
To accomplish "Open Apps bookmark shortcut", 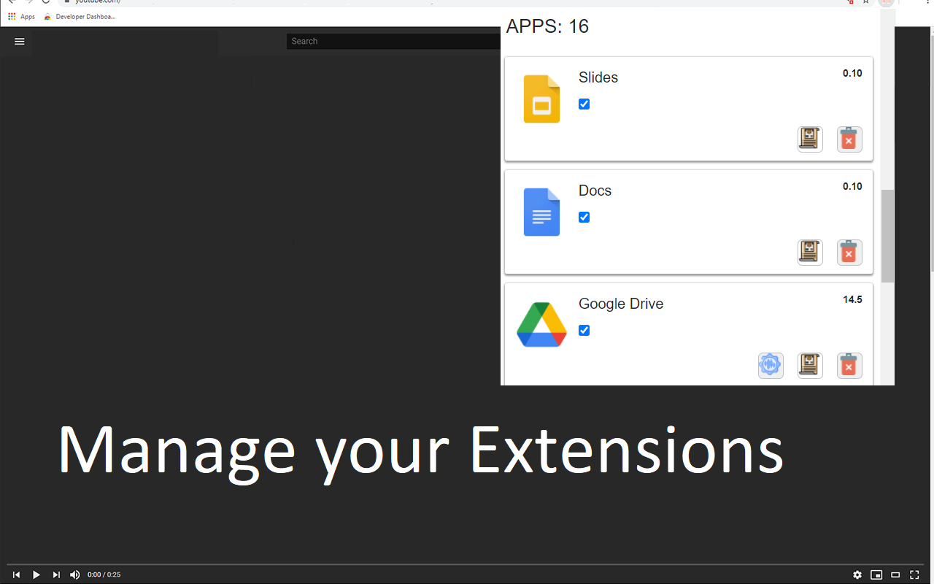I will point(22,16).
